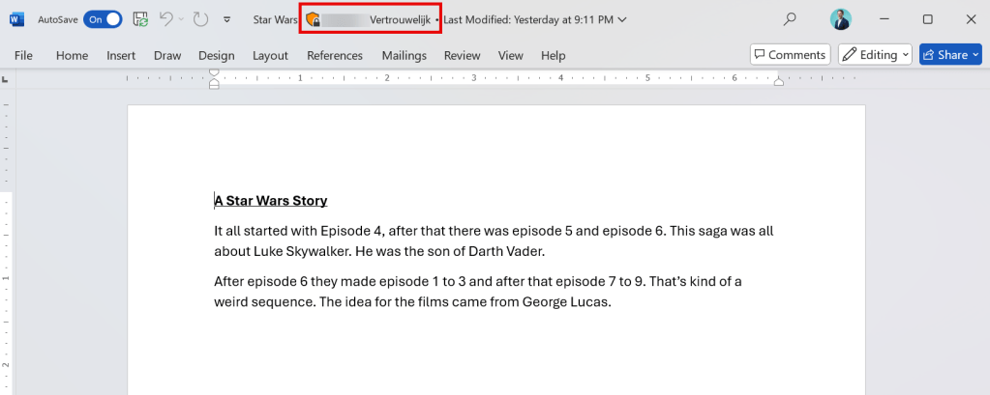This screenshot has height=395, width=990.
Task: Click the Redo icon
Action: pos(200,19)
